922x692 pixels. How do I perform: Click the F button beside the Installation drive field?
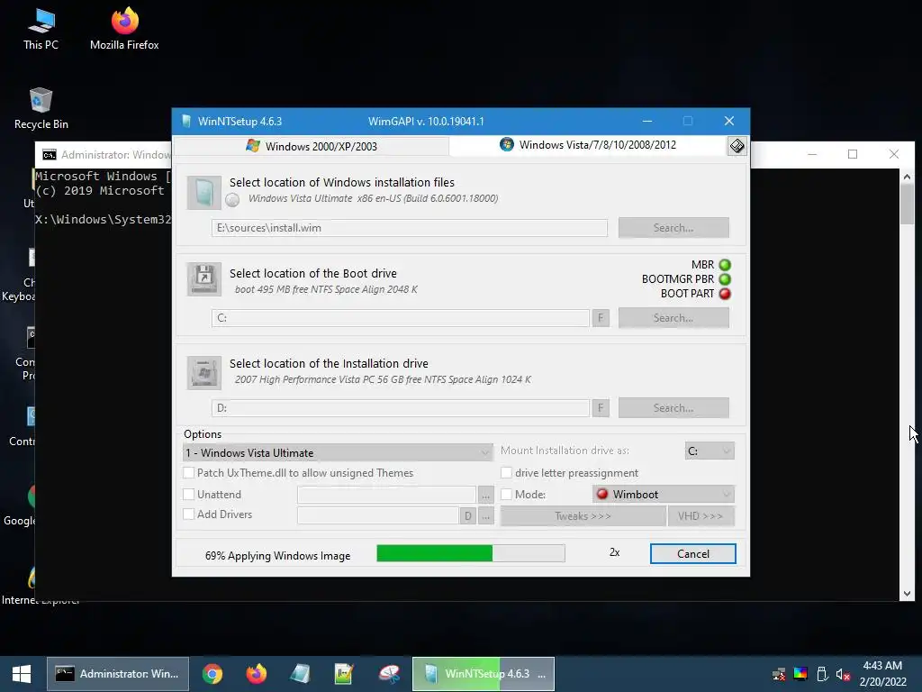tap(601, 408)
